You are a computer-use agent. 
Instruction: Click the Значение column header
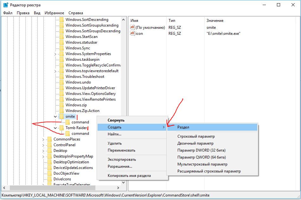[215, 21]
